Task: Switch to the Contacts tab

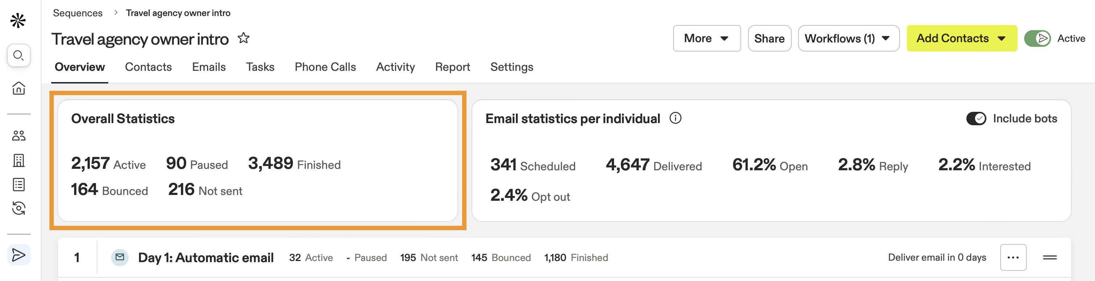Action: (x=148, y=67)
